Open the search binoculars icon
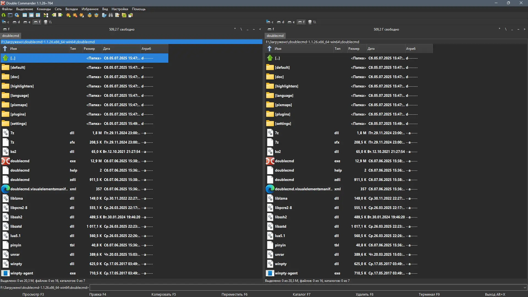 click(111, 15)
